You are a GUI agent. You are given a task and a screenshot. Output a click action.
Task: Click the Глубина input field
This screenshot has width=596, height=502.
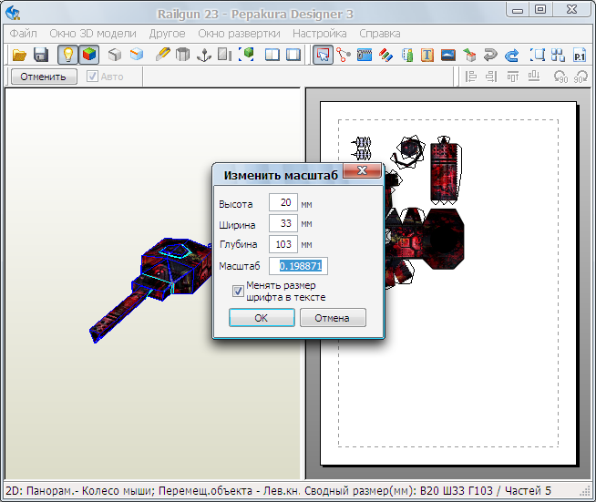(x=283, y=244)
